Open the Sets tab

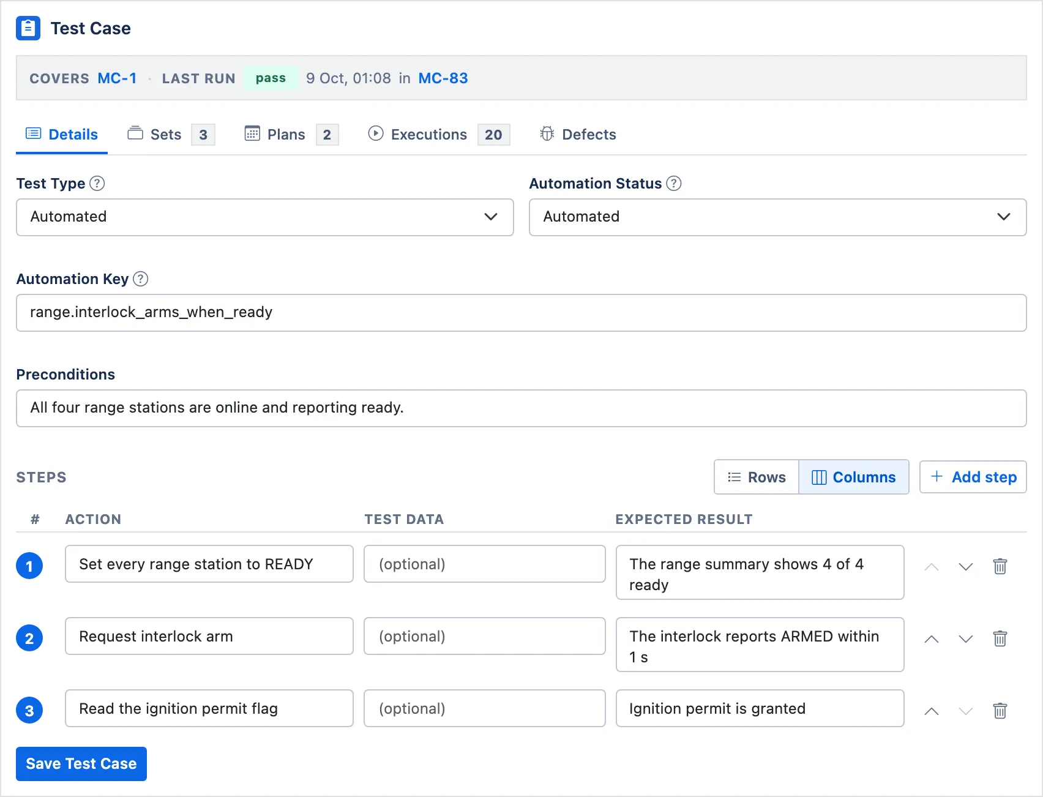(171, 134)
